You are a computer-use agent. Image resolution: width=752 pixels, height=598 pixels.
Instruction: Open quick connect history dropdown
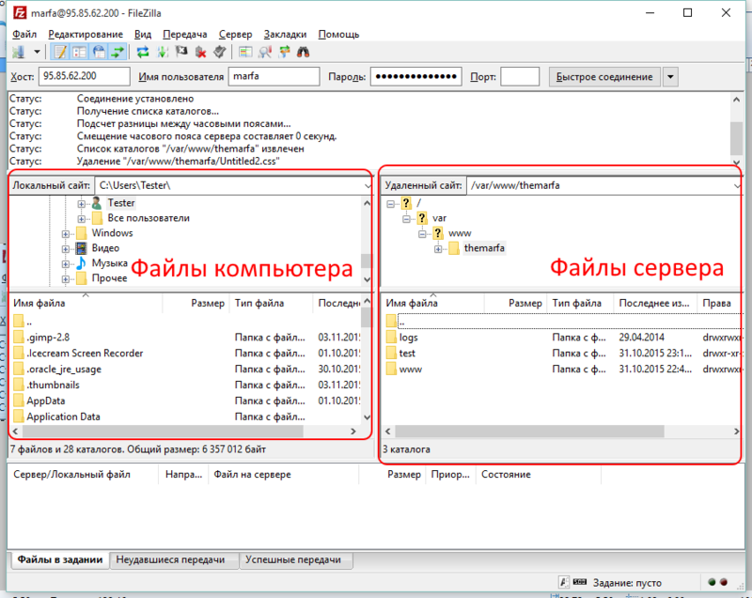[x=670, y=77]
